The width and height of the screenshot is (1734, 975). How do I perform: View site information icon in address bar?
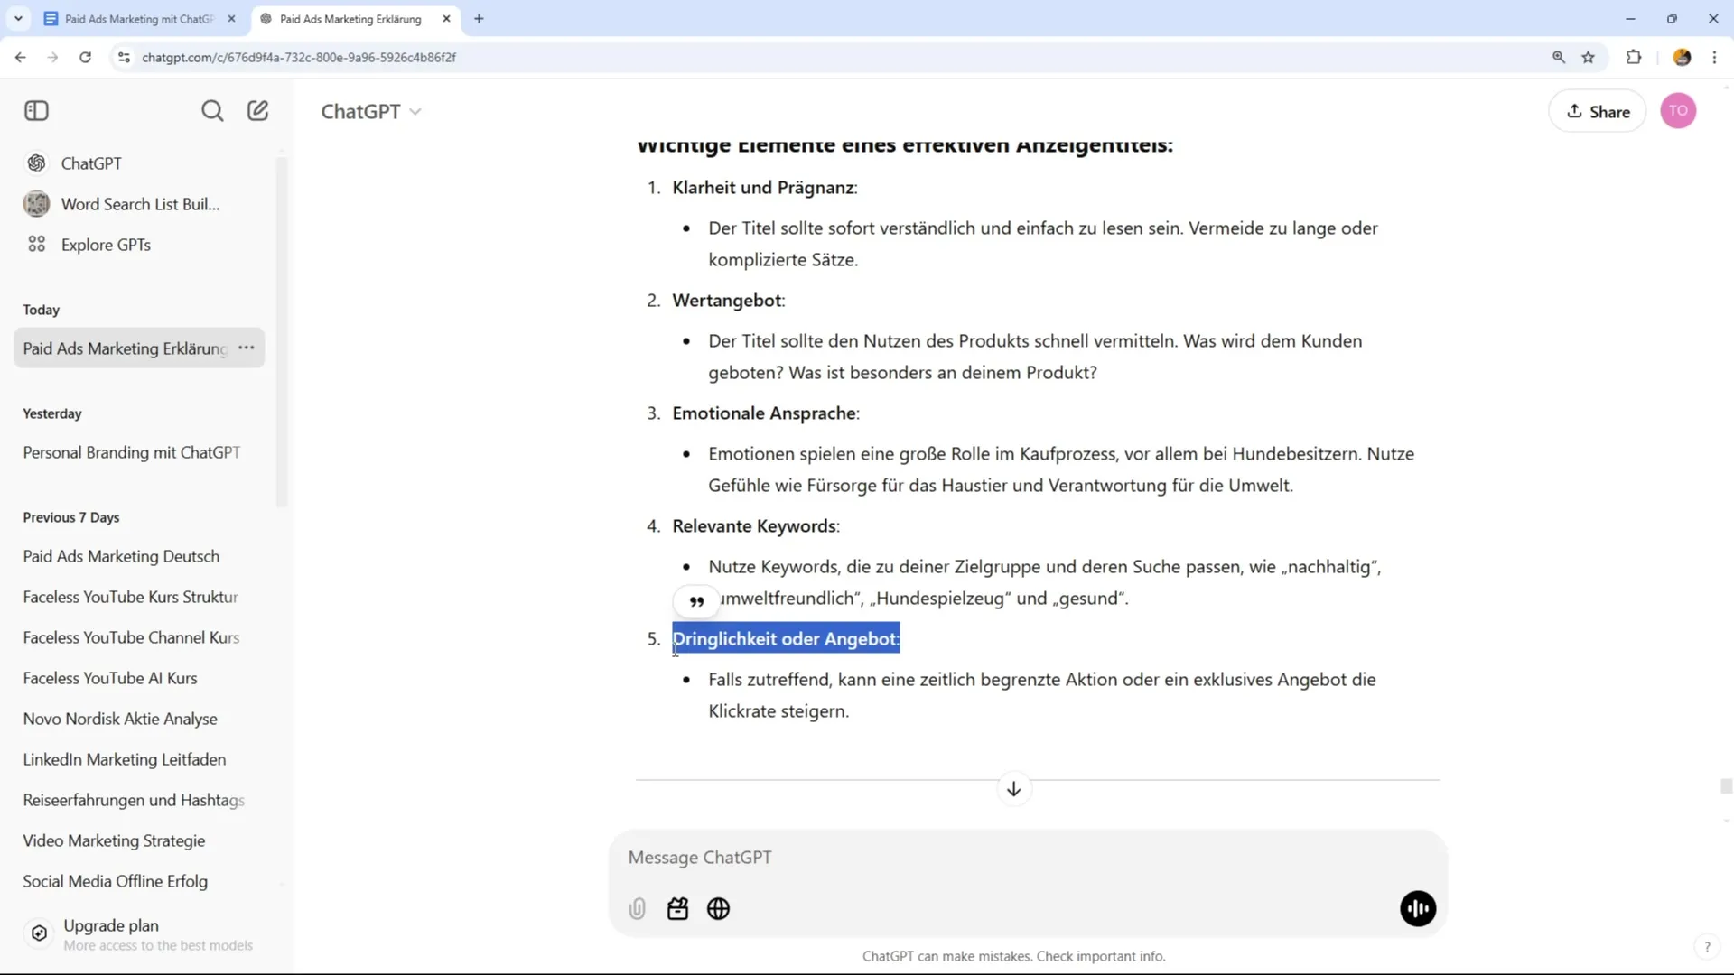(x=125, y=57)
